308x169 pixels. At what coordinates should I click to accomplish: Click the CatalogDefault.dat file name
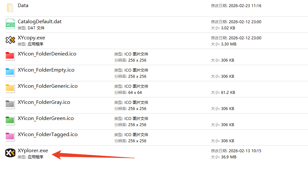click(40, 22)
